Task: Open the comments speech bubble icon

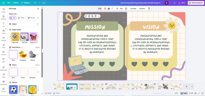Action: pyautogui.click(x=175, y=3)
